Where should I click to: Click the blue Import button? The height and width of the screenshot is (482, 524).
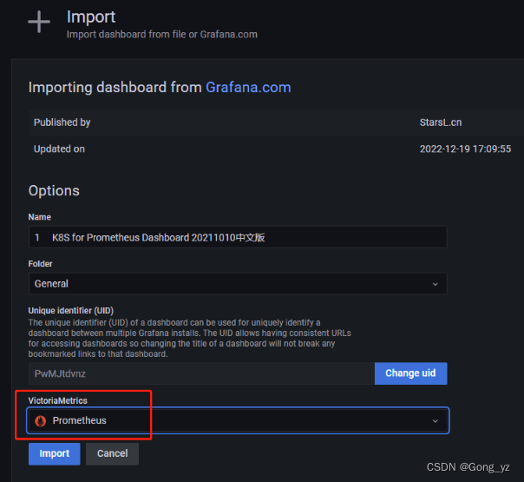54,454
